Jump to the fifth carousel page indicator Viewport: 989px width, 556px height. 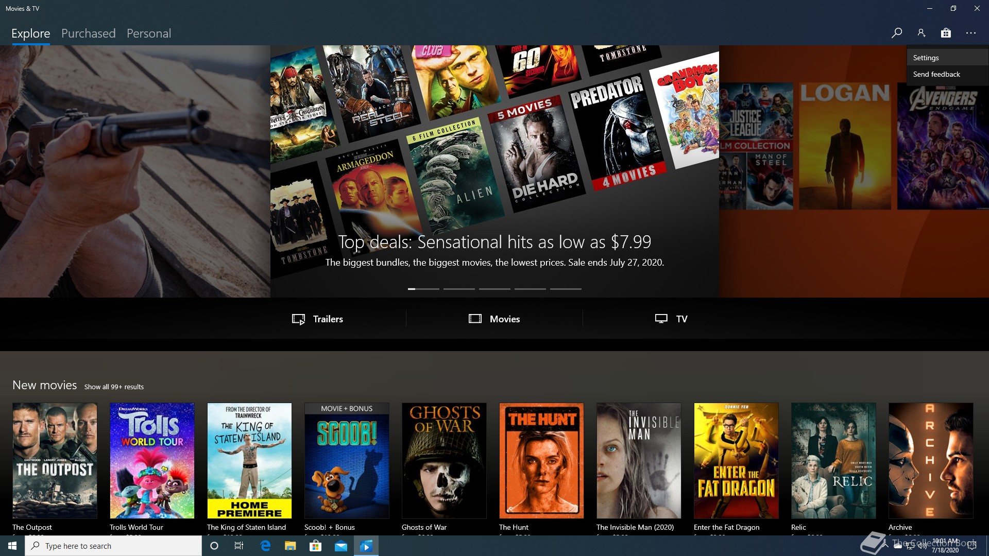[566, 289]
